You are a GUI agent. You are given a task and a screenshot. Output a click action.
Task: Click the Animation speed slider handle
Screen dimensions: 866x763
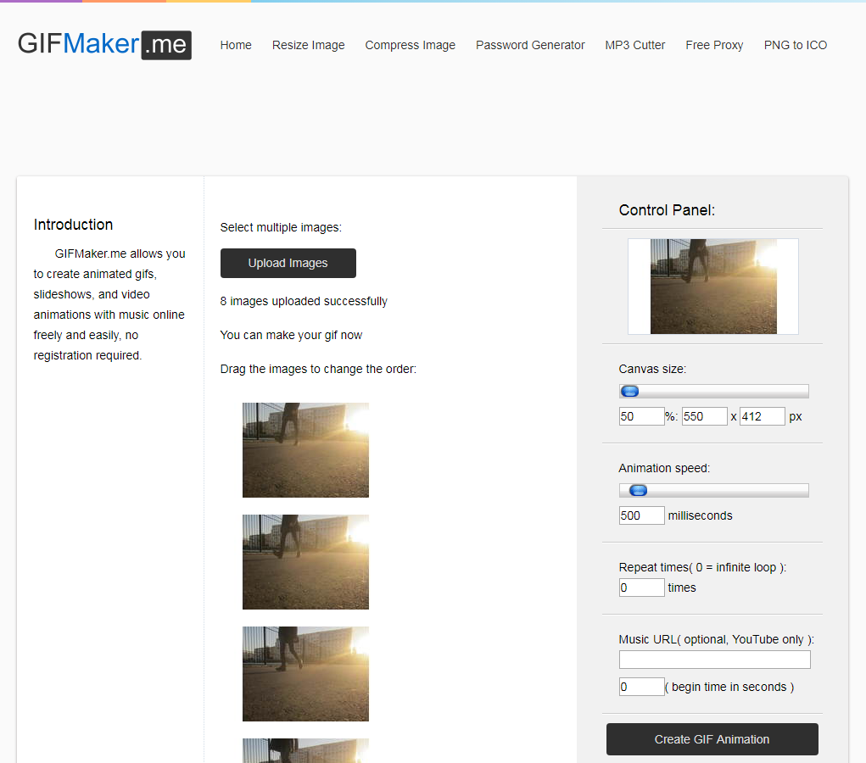pyautogui.click(x=638, y=490)
